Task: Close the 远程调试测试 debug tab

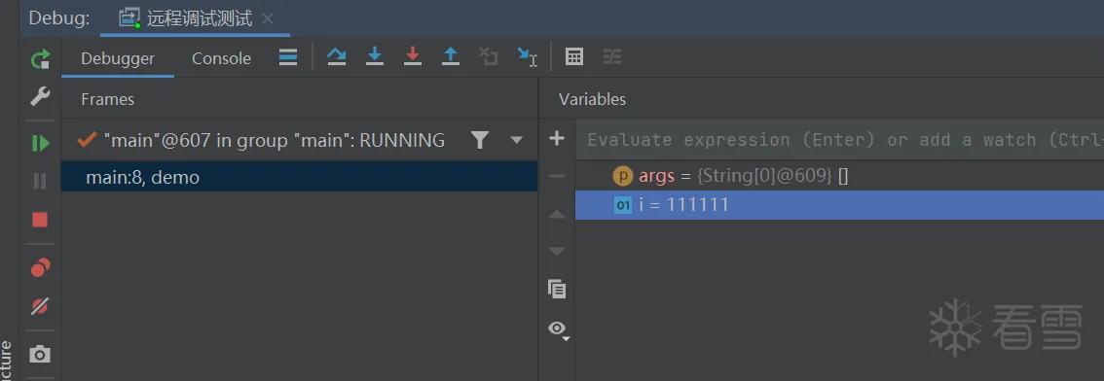Action: pos(268,18)
